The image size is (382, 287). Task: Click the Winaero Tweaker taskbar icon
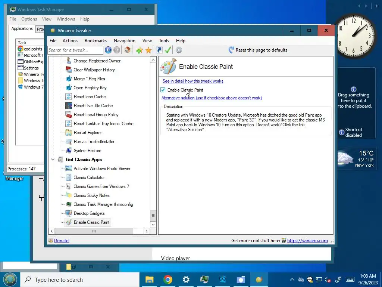click(259, 280)
